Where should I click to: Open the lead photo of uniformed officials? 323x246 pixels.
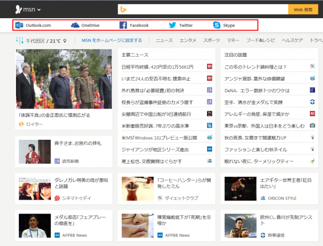pos(64,79)
